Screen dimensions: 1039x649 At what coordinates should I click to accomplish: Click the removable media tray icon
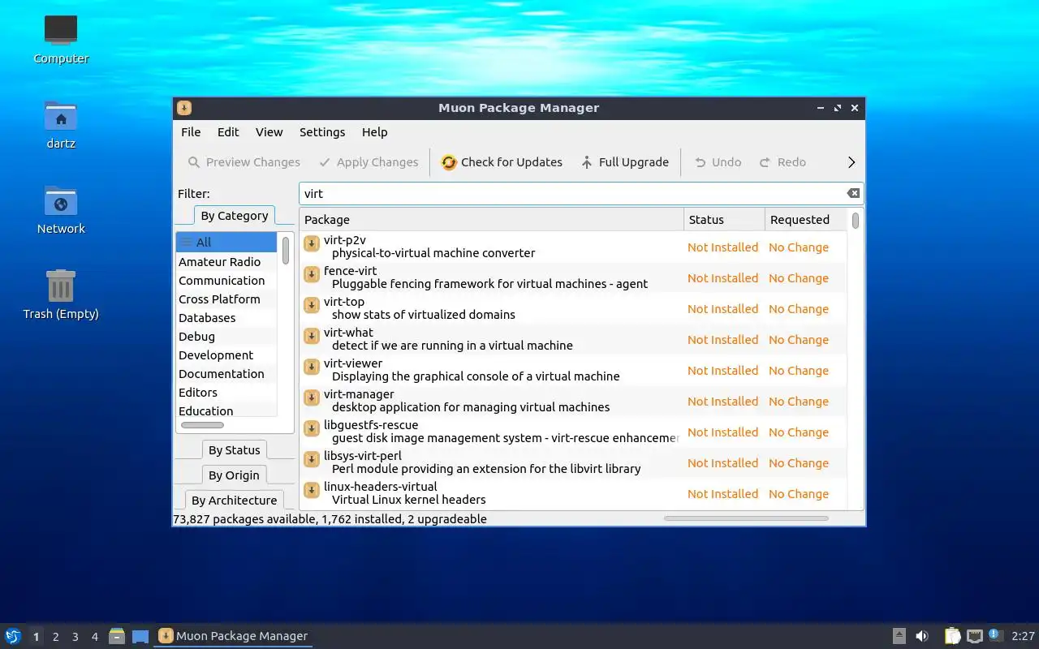click(899, 636)
